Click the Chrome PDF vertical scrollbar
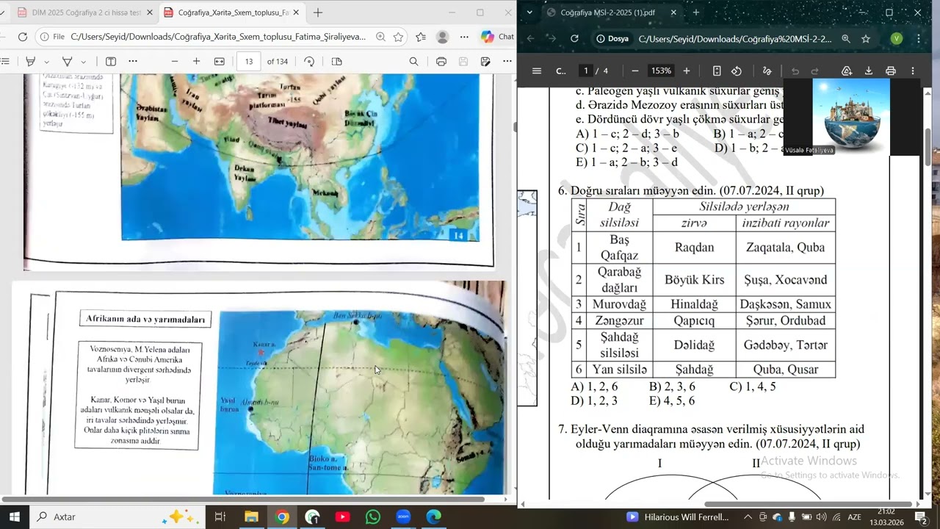 [929, 148]
